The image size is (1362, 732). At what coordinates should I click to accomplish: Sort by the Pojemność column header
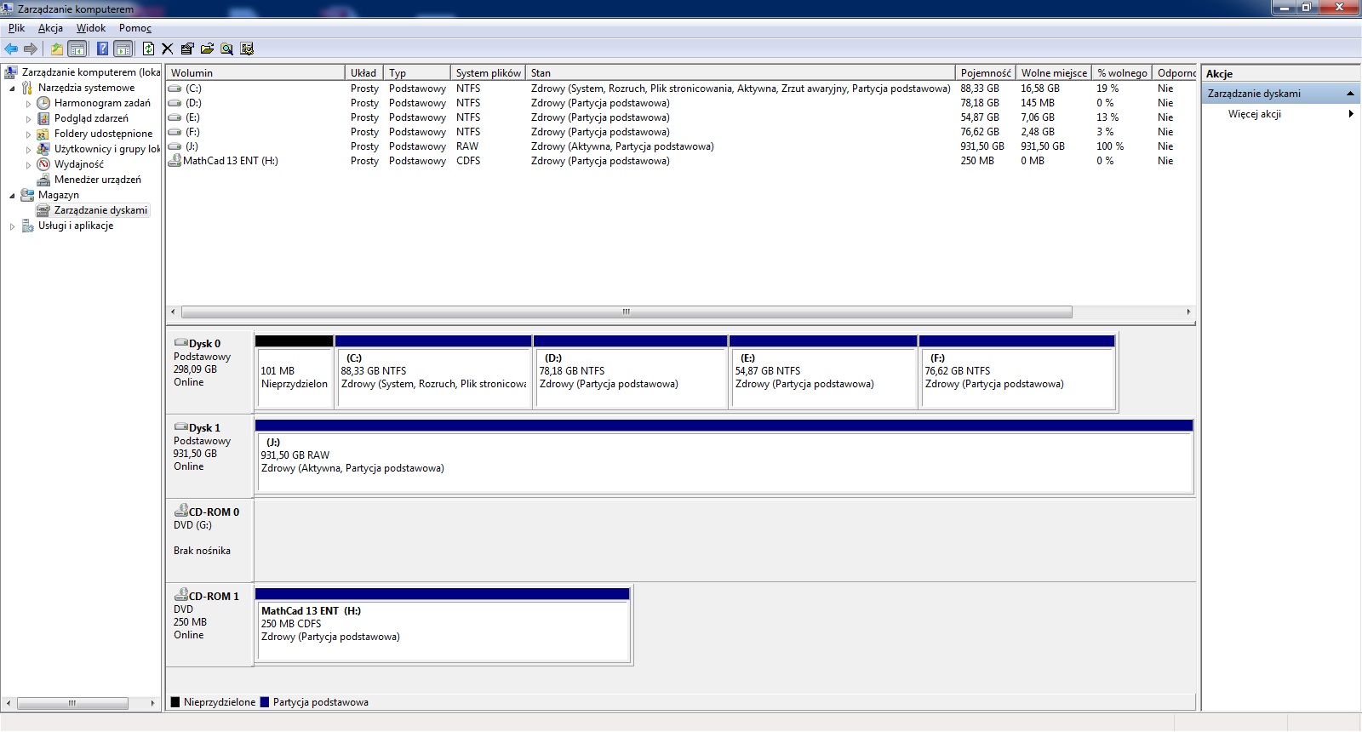pyautogui.click(x=986, y=73)
